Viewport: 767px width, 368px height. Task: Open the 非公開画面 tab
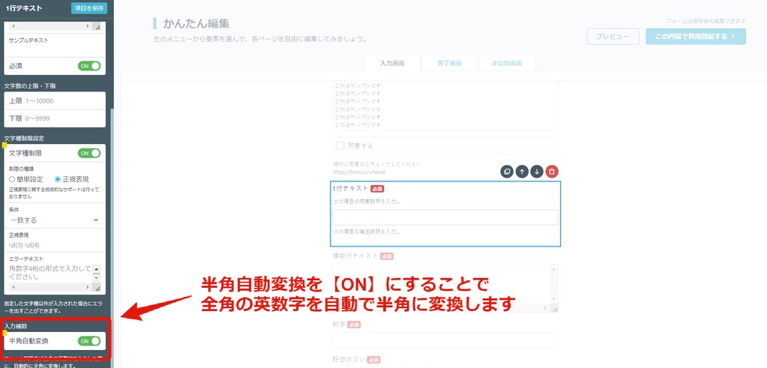(507, 63)
